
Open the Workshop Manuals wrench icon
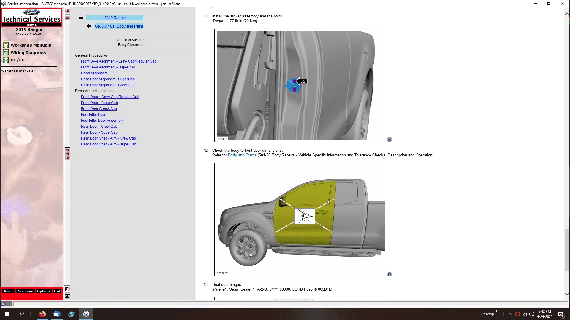pos(6,45)
